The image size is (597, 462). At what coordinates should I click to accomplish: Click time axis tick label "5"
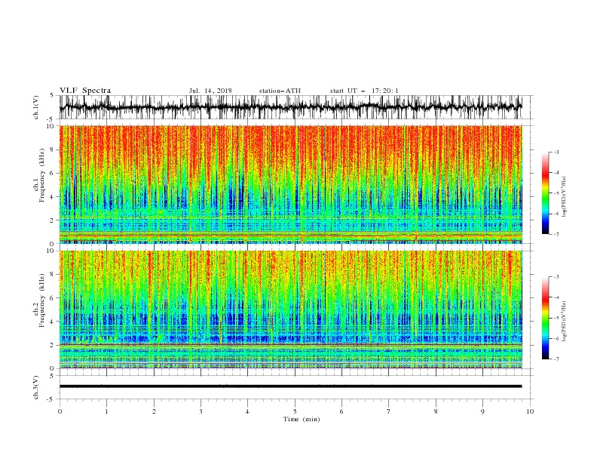(295, 411)
